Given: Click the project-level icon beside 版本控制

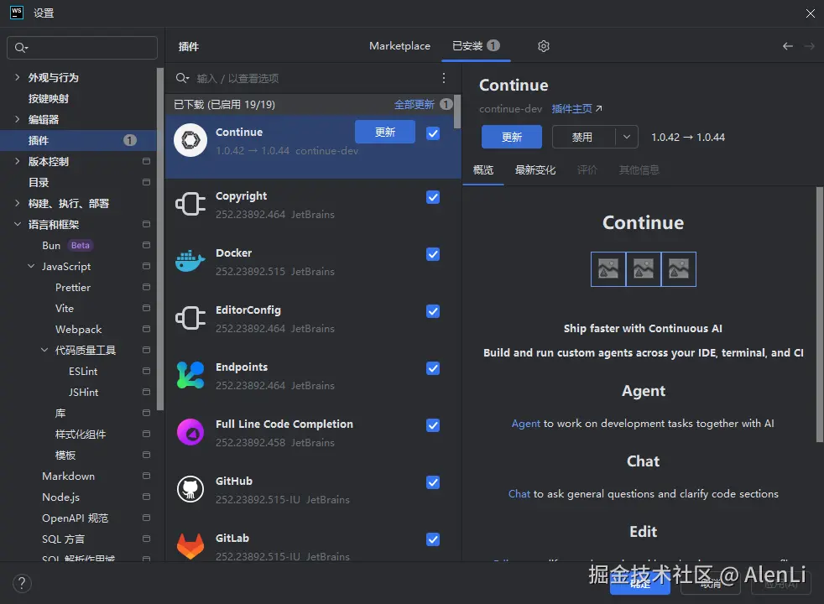Looking at the screenshot, I should [146, 161].
